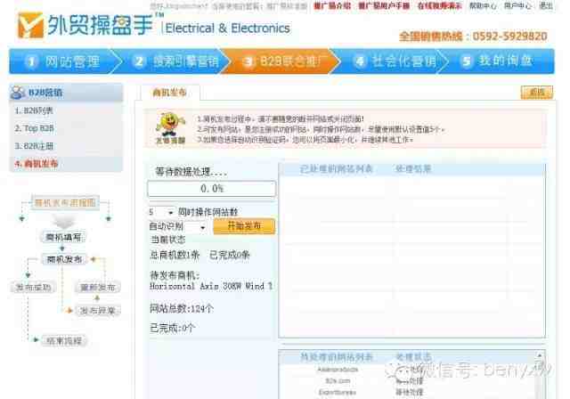Image resolution: width=570 pixels, height=399 pixels.
Task: Click the scroll-up arrow of pending list
Action: coord(540,355)
